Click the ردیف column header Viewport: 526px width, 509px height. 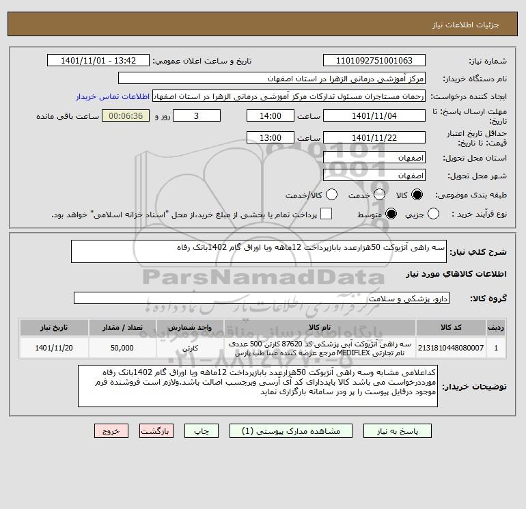(x=496, y=327)
